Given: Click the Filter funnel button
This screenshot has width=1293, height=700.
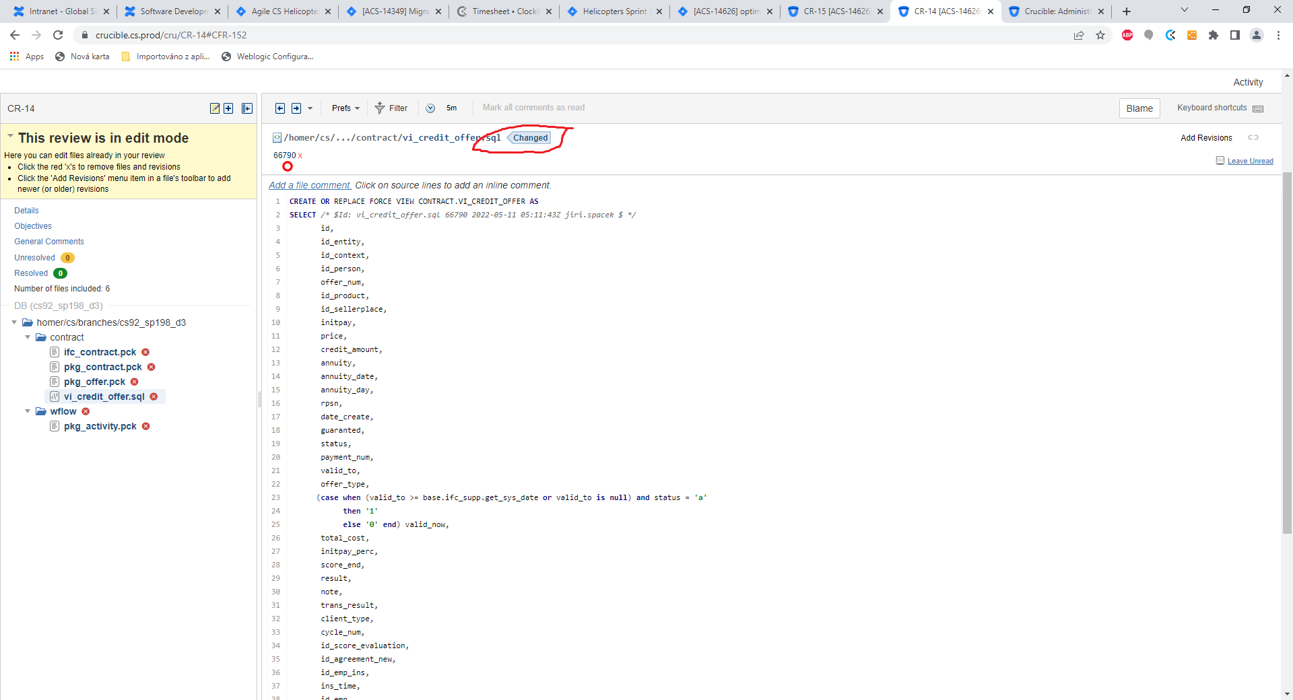Looking at the screenshot, I should 391,108.
